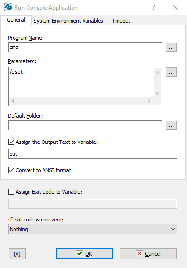The height and width of the screenshot is (268, 187).
Task: Open the {V} variables button
Action: tap(17, 254)
